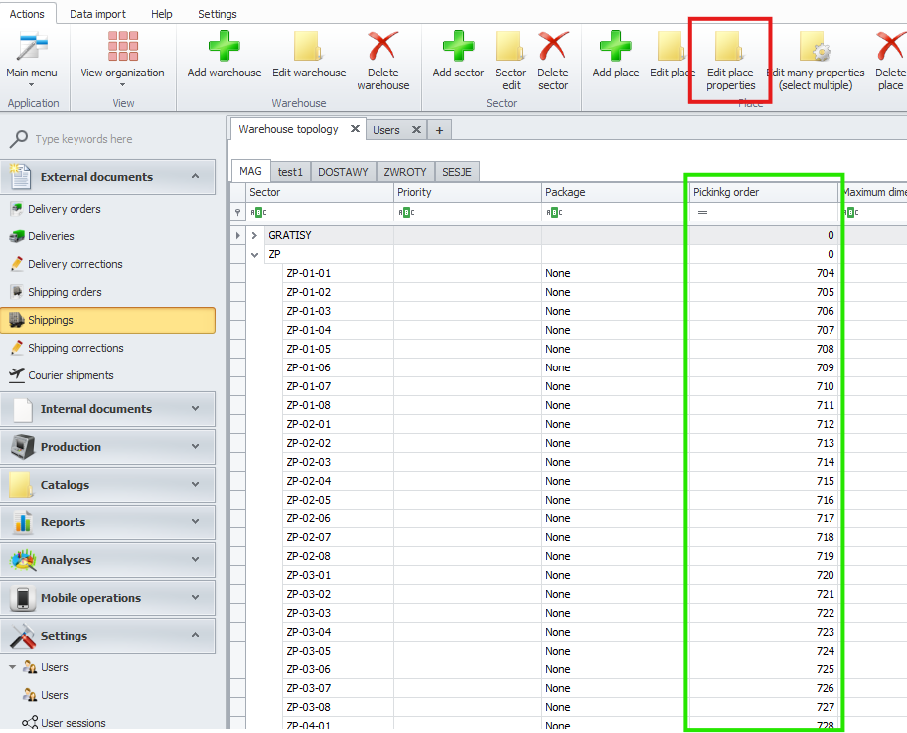
Task: Expand Mobile operations section
Action: [196, 597]
